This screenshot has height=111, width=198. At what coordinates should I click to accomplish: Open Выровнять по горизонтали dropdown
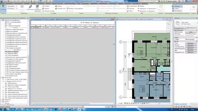(148, 9)
